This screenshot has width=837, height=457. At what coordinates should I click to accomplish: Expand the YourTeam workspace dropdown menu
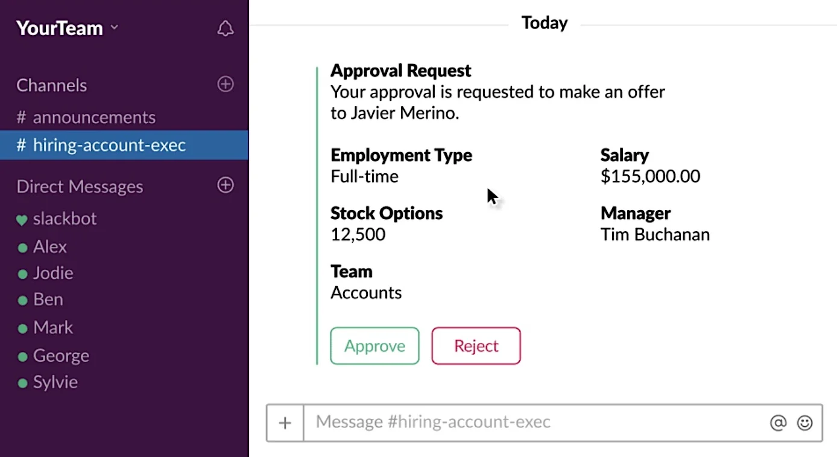click(115, 28)
